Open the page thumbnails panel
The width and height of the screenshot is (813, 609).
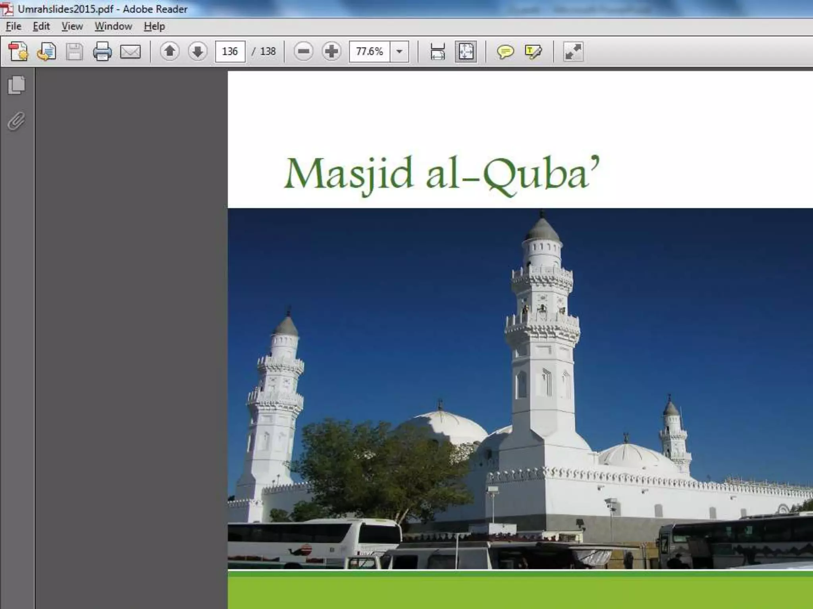[16, 85]
